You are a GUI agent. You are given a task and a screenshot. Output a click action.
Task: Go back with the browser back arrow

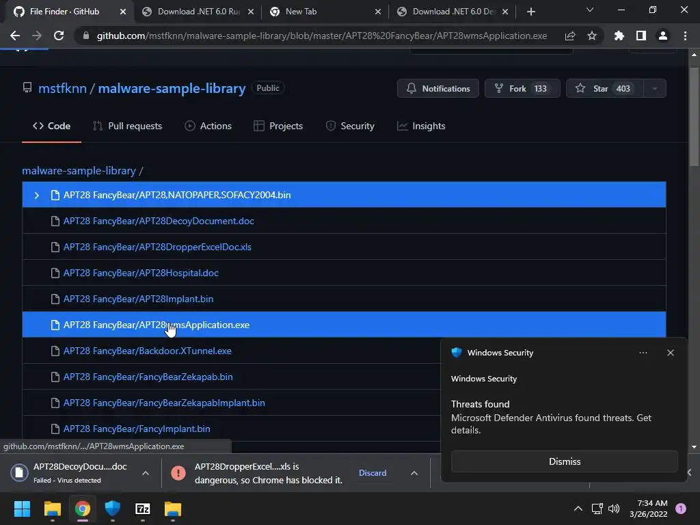[15, 36]
